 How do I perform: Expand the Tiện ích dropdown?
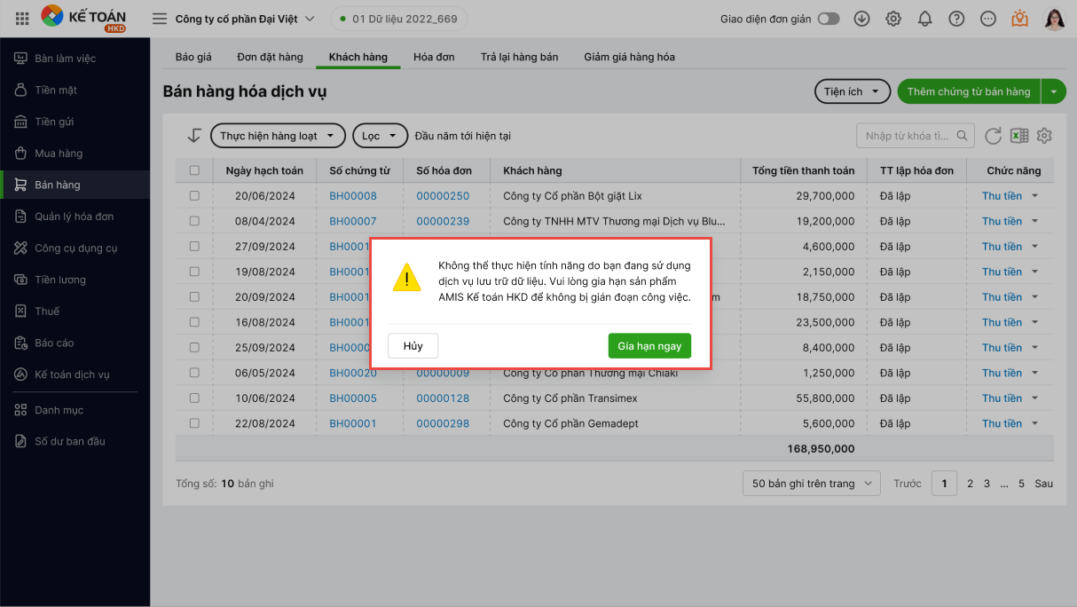pyautogui.click(x=852, y=91)
